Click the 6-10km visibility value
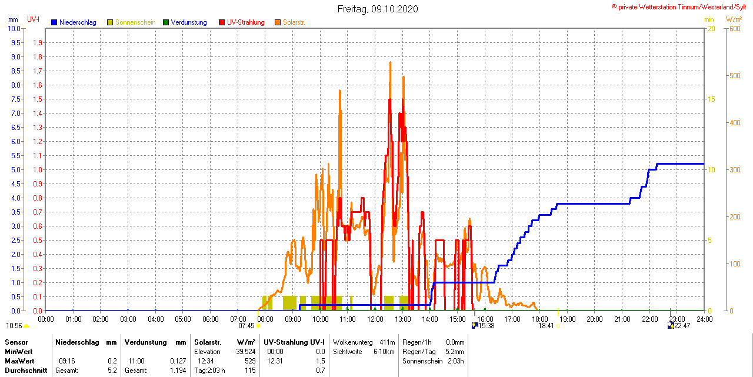753x377 pixels. tap(385, 352)
